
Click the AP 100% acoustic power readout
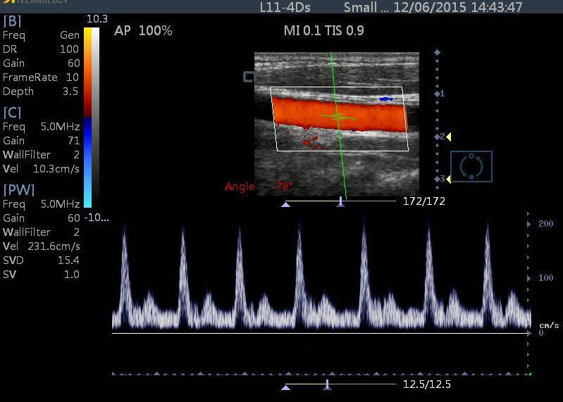click(x=143, y=31)
